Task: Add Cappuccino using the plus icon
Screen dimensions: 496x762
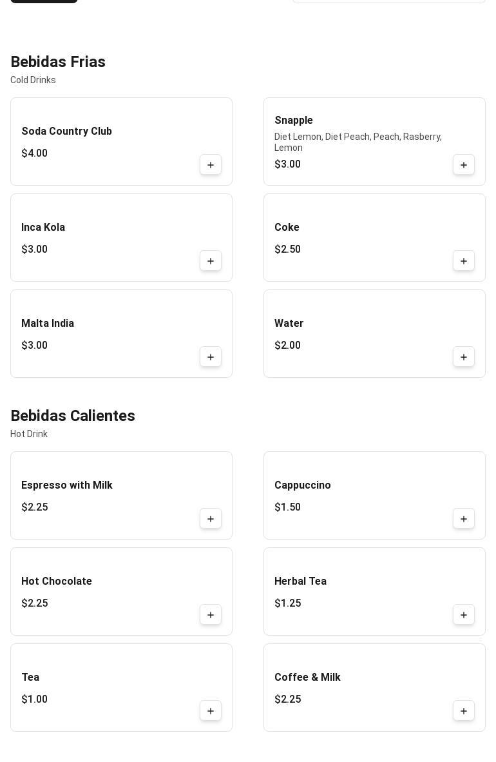Action: click(x=464, y=519)
